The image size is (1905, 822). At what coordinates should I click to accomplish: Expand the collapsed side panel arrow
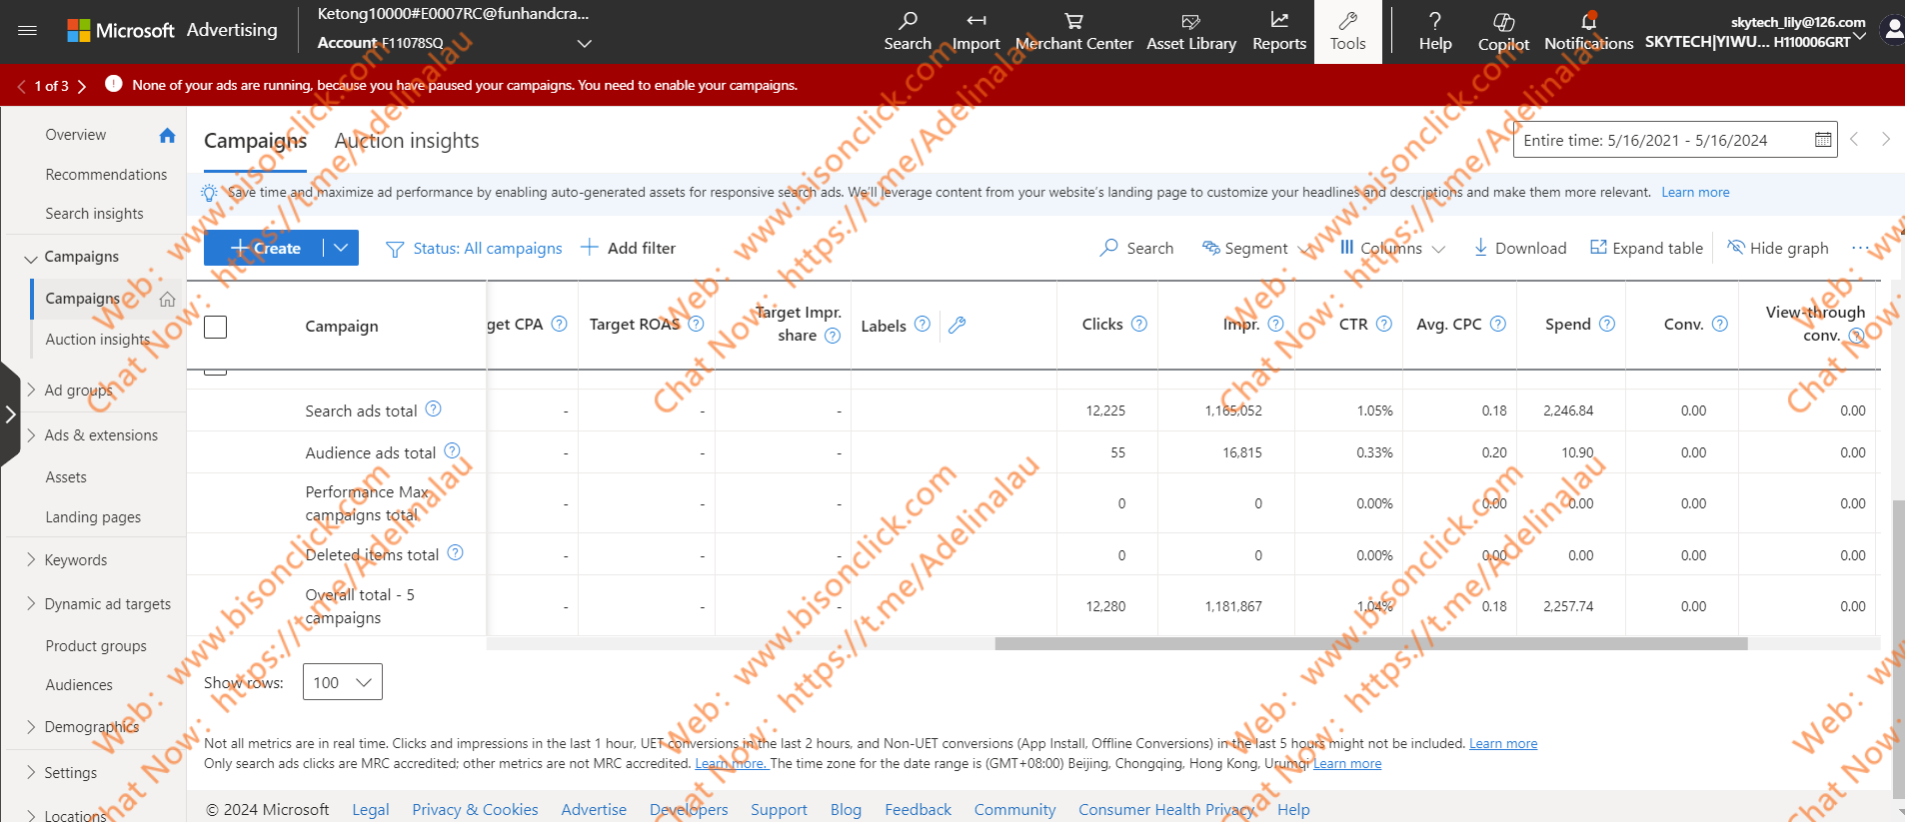10,413
